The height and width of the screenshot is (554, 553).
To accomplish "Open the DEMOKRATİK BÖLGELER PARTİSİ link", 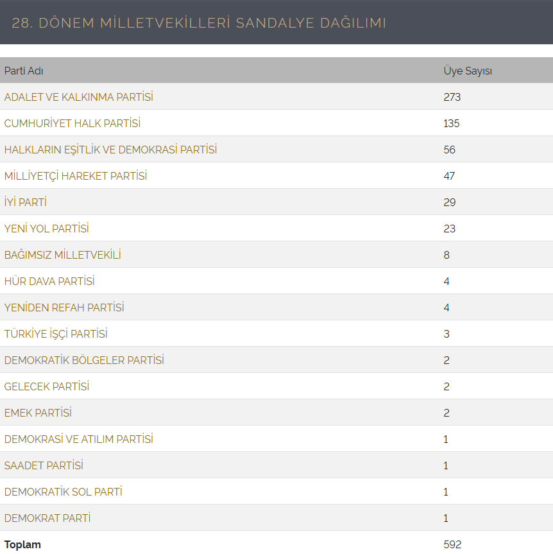I will tap(84, 360).
